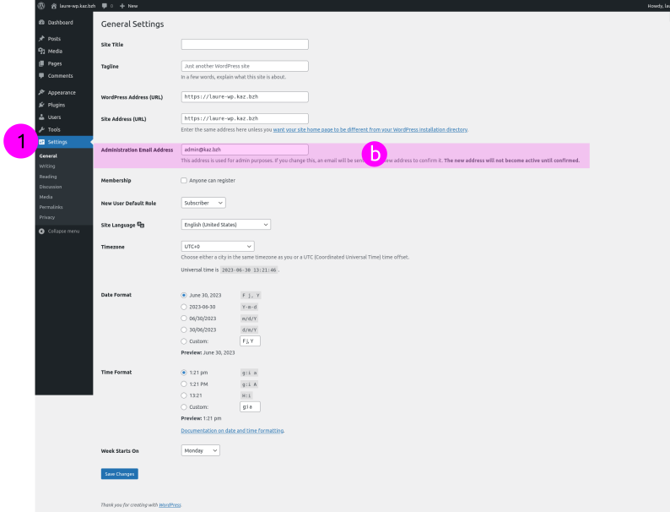The height and width of the screenshot is (512, 670).
Task: Click the Users icon in sidebar
Action: point(41,117)
